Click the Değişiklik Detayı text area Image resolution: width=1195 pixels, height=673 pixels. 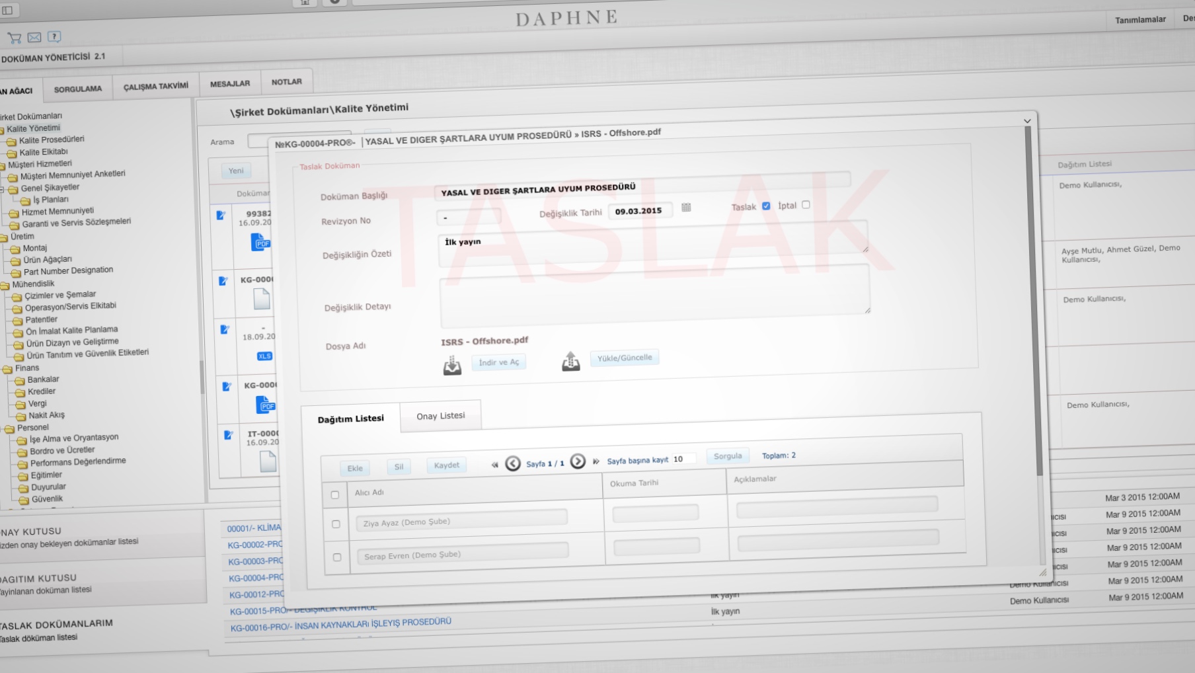[654, 294]
